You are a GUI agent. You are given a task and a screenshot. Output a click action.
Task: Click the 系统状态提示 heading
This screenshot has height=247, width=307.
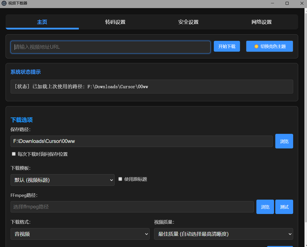pyautogui.click(x=26, y=72)
